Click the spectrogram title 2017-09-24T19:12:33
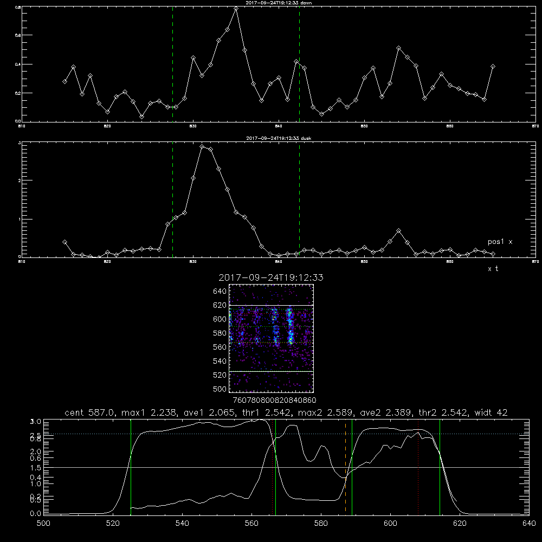The height and width of the screenshot is (542, 542). (271, 278)
